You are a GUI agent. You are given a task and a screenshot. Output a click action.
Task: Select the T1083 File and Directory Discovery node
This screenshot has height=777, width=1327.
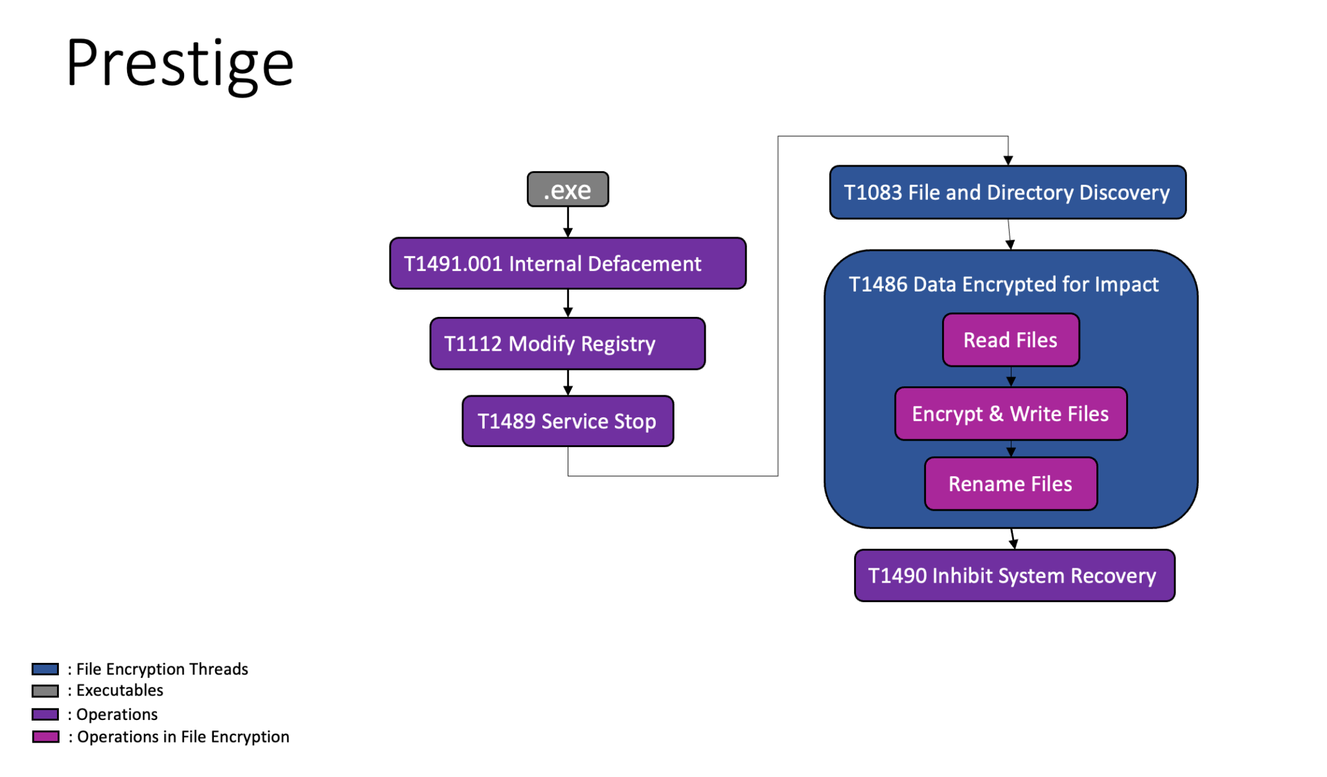pyautogui.click(x=1007, y=192)
